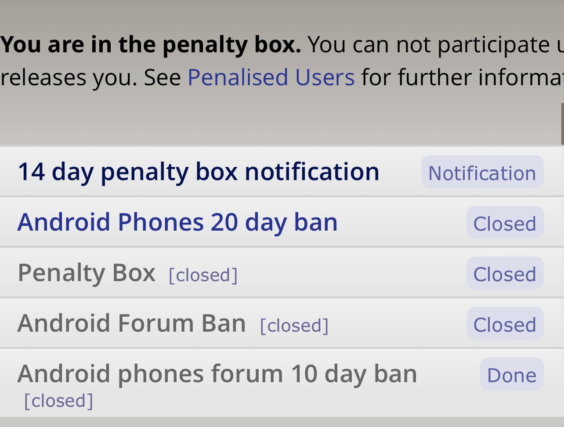
Task: Click the scrollbar handle at the right edge
Action: pyautogui.click(x=562, y=124)
